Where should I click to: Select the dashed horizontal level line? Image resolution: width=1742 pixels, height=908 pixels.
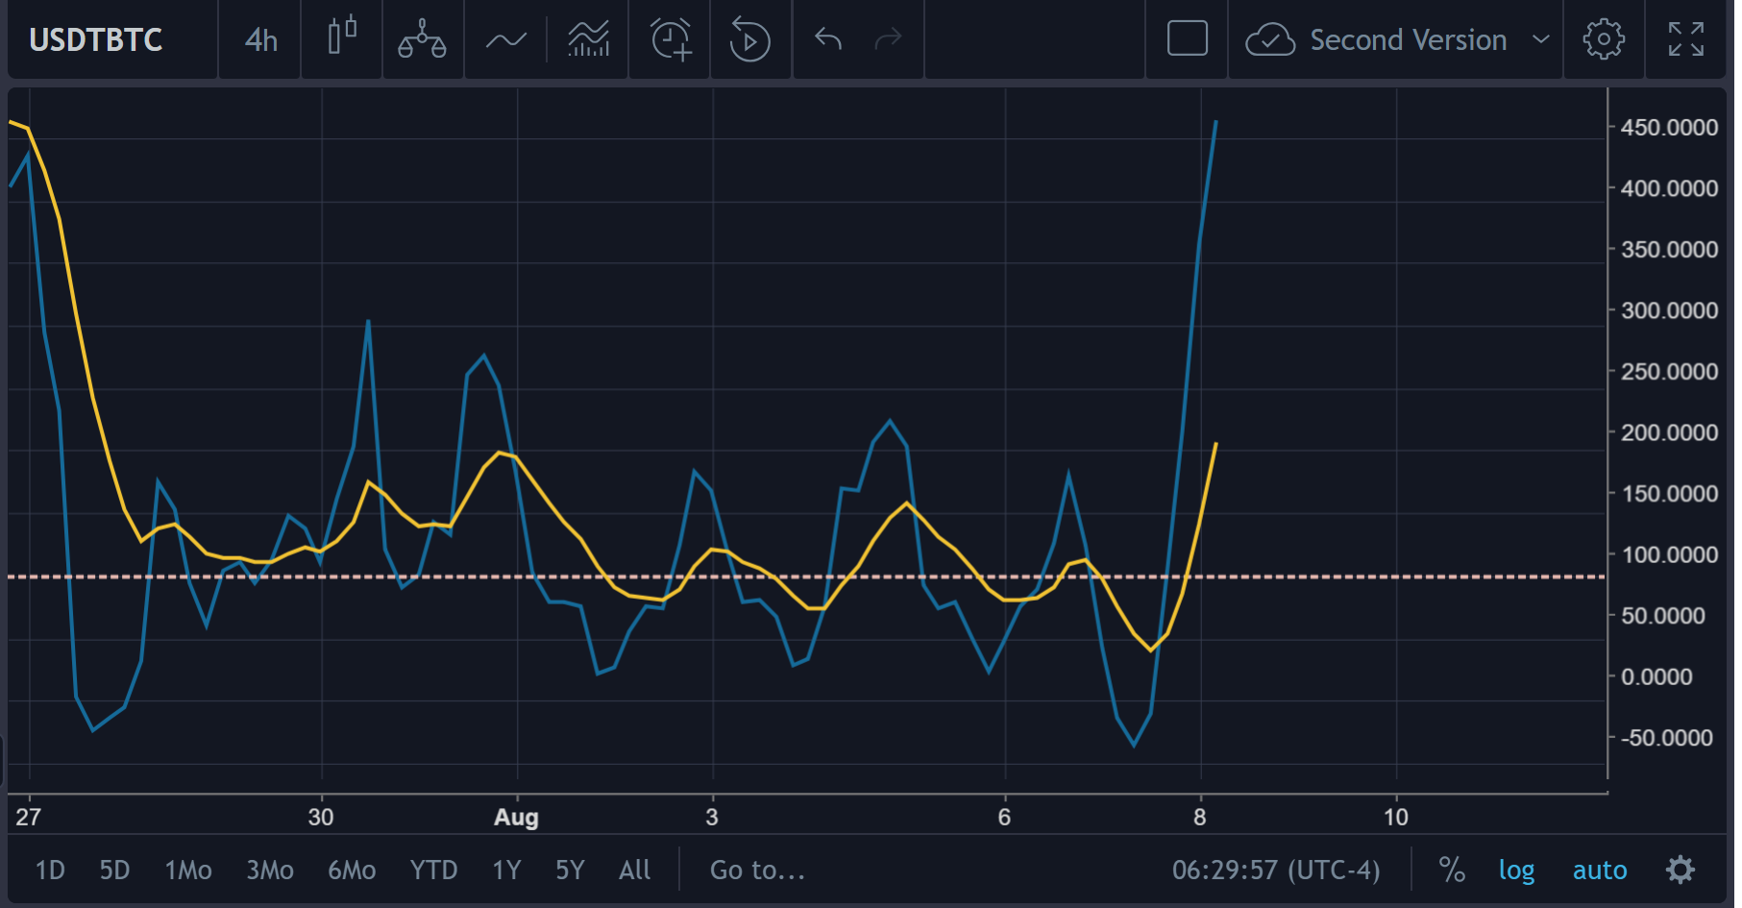tap(807, 577)
